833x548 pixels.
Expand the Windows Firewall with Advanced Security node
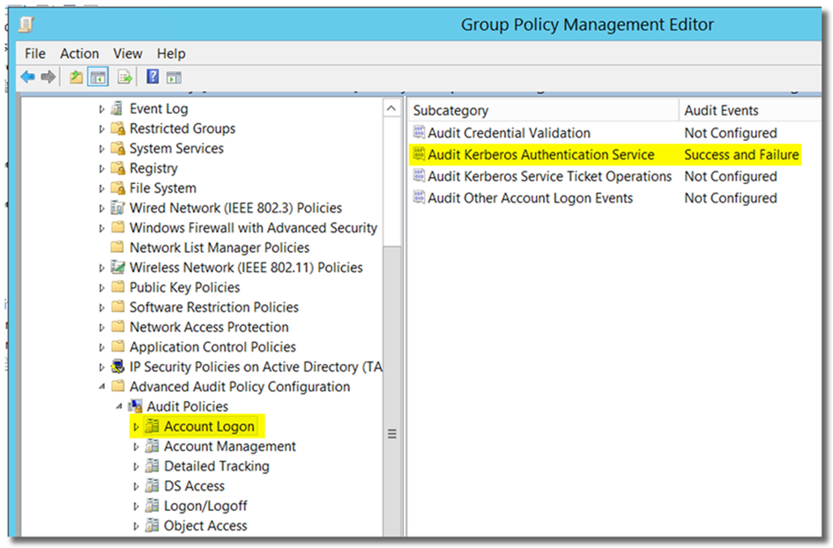(x=101, y=228)
